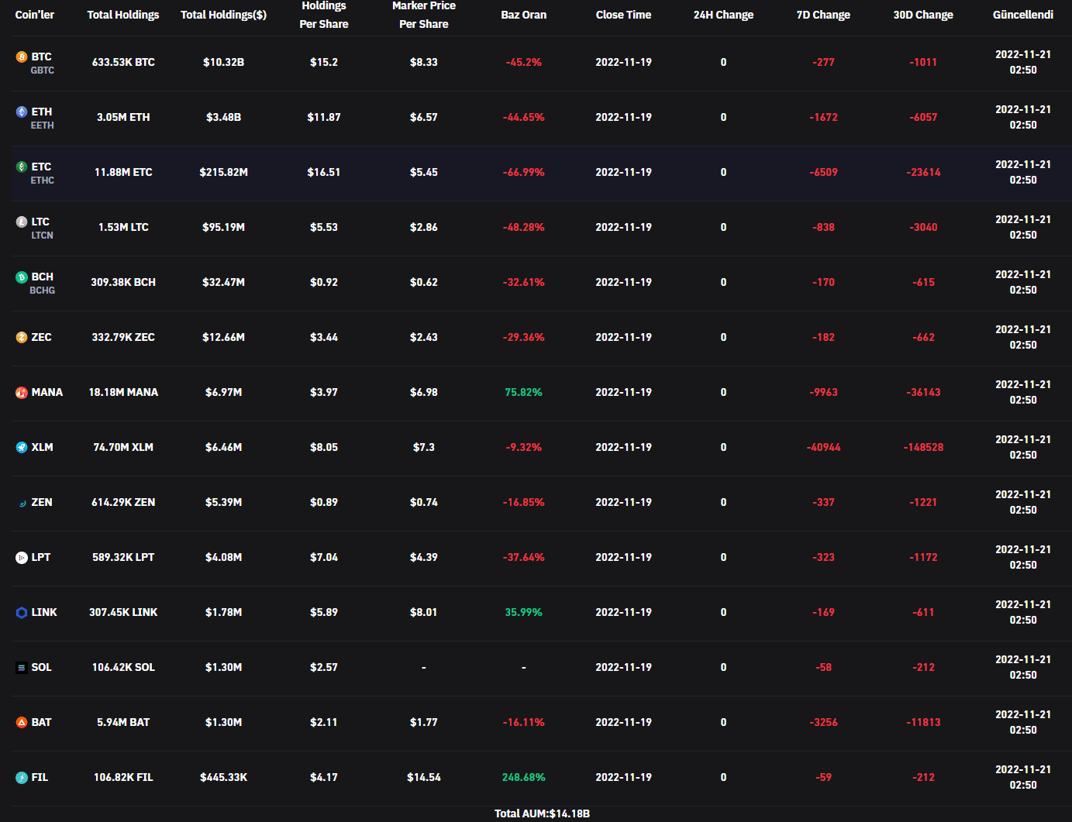This screenshot has width=1072, height=822.
Task: Click the Solana SOL icon
Action: [22, 667]
